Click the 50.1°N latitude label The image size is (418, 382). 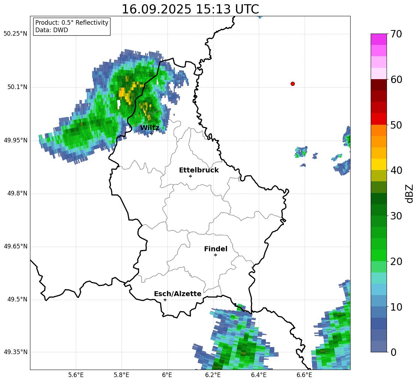[18, 87]
